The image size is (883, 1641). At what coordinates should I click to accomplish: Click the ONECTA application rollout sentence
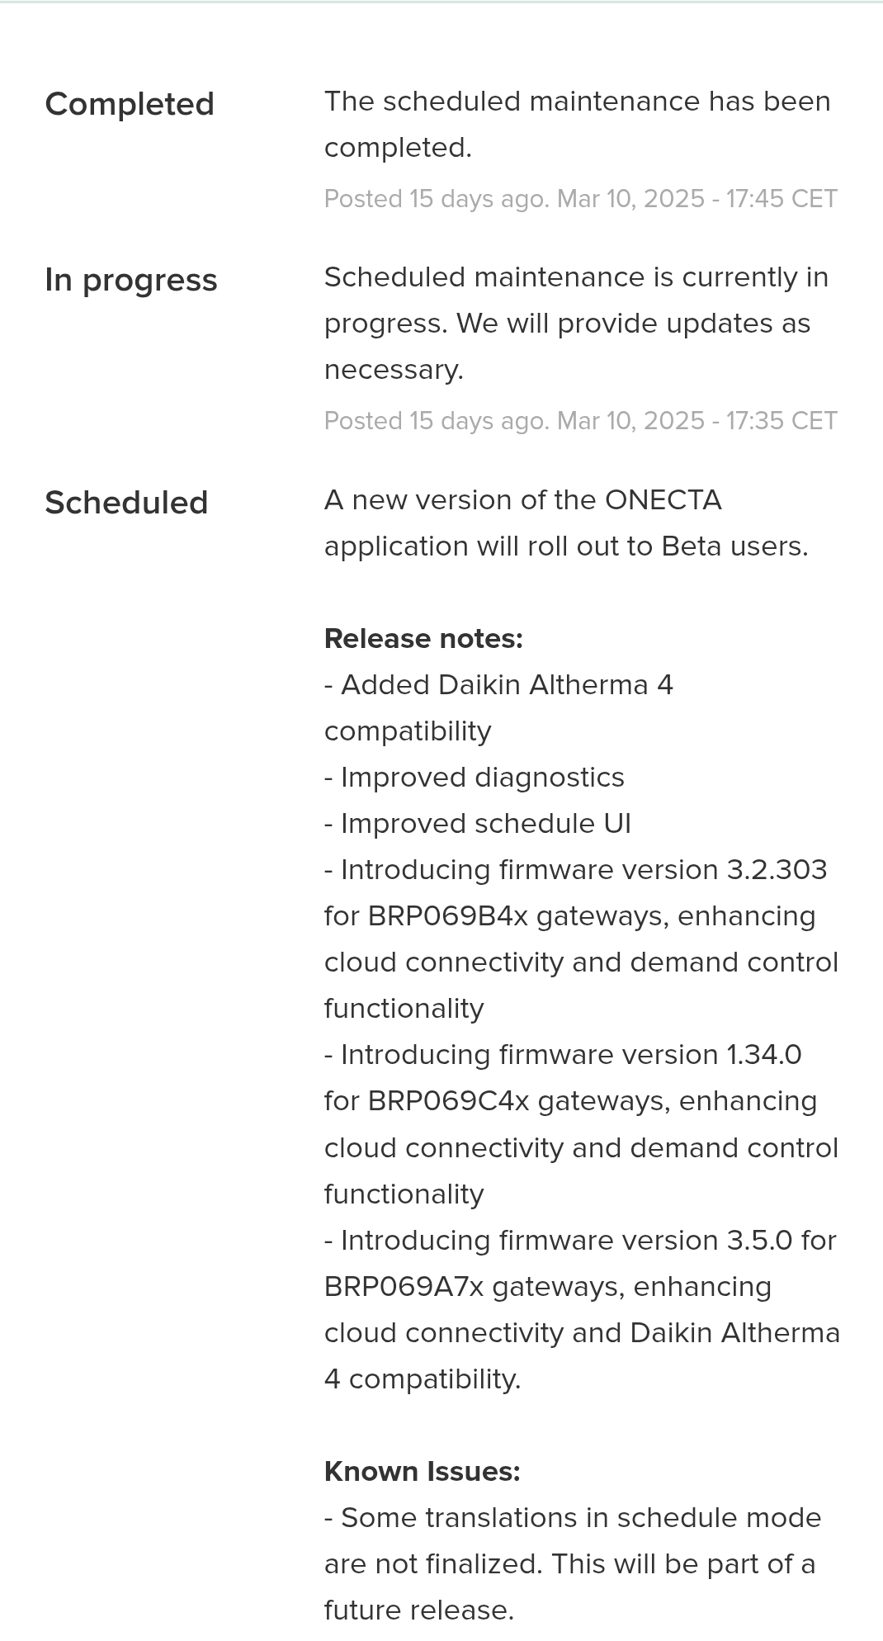pos(566,523)
